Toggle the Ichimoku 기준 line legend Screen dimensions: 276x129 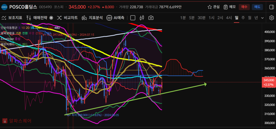click(x=18, y=33)
